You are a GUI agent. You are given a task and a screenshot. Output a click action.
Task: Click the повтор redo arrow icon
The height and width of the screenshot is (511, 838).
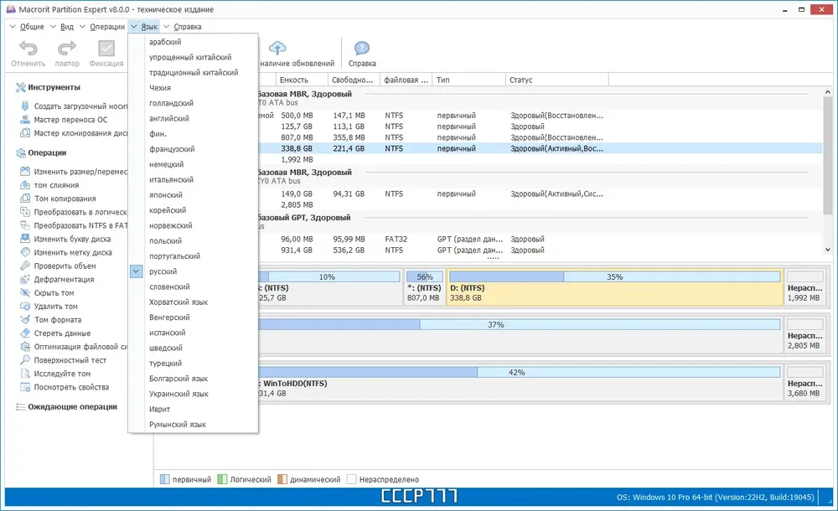coord(67,49)
